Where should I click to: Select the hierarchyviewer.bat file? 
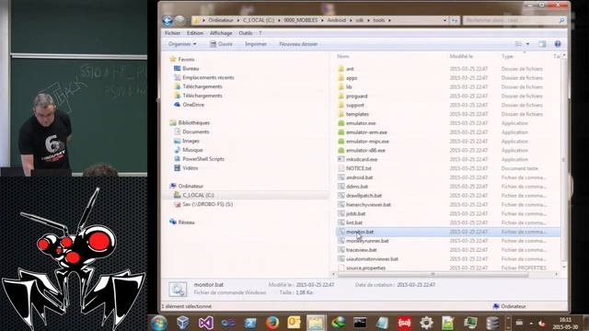click(368, 204)
